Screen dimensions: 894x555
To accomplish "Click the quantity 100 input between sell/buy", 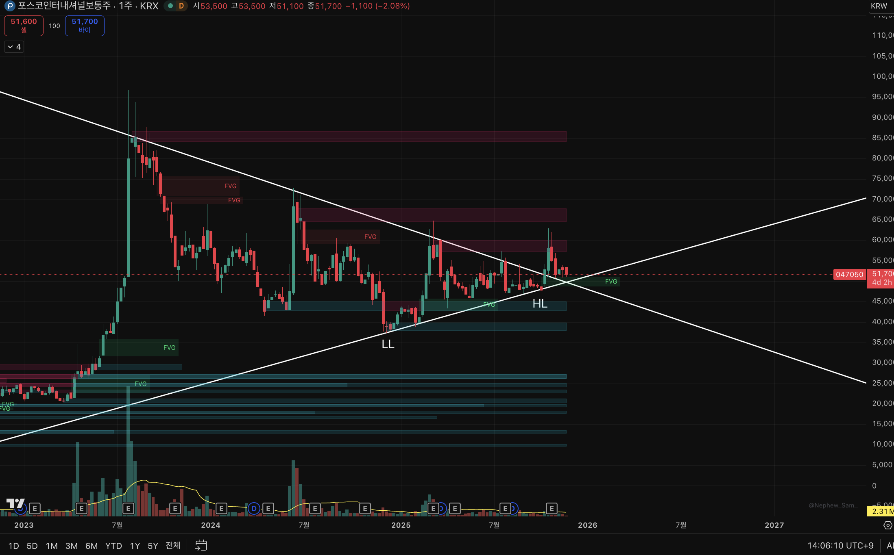I will [x=54, y=26].
